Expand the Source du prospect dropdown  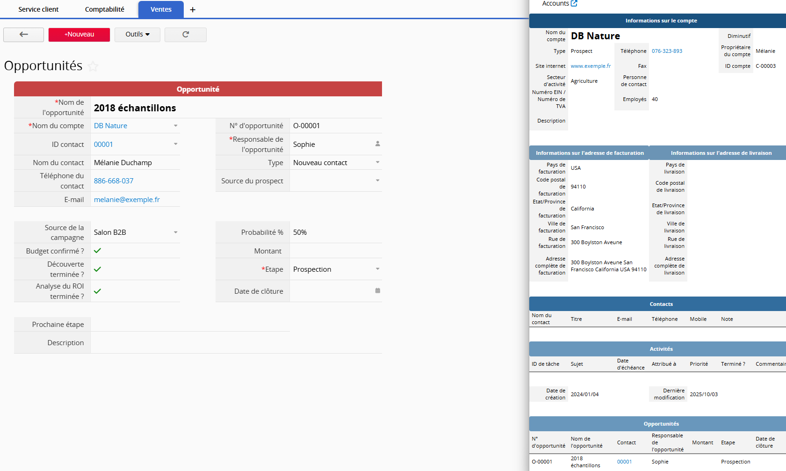(377, 181)
